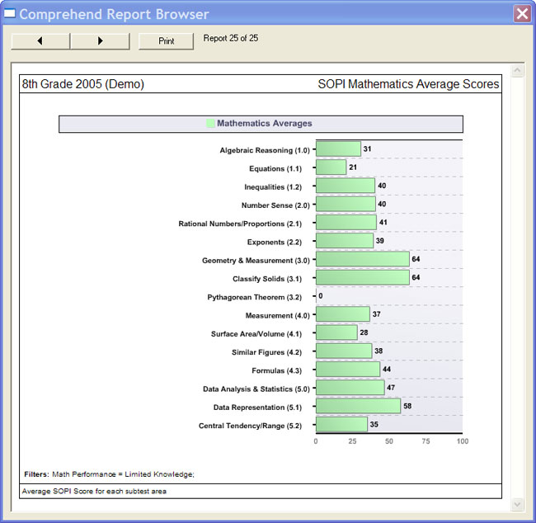Click the Surface Area/Volume bar valued 28
Screen dimensions: 536x523
tap(336, 332)
